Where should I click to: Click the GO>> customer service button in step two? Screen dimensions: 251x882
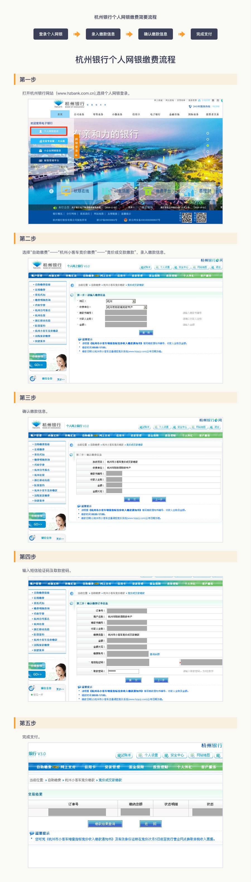[38, 365]
